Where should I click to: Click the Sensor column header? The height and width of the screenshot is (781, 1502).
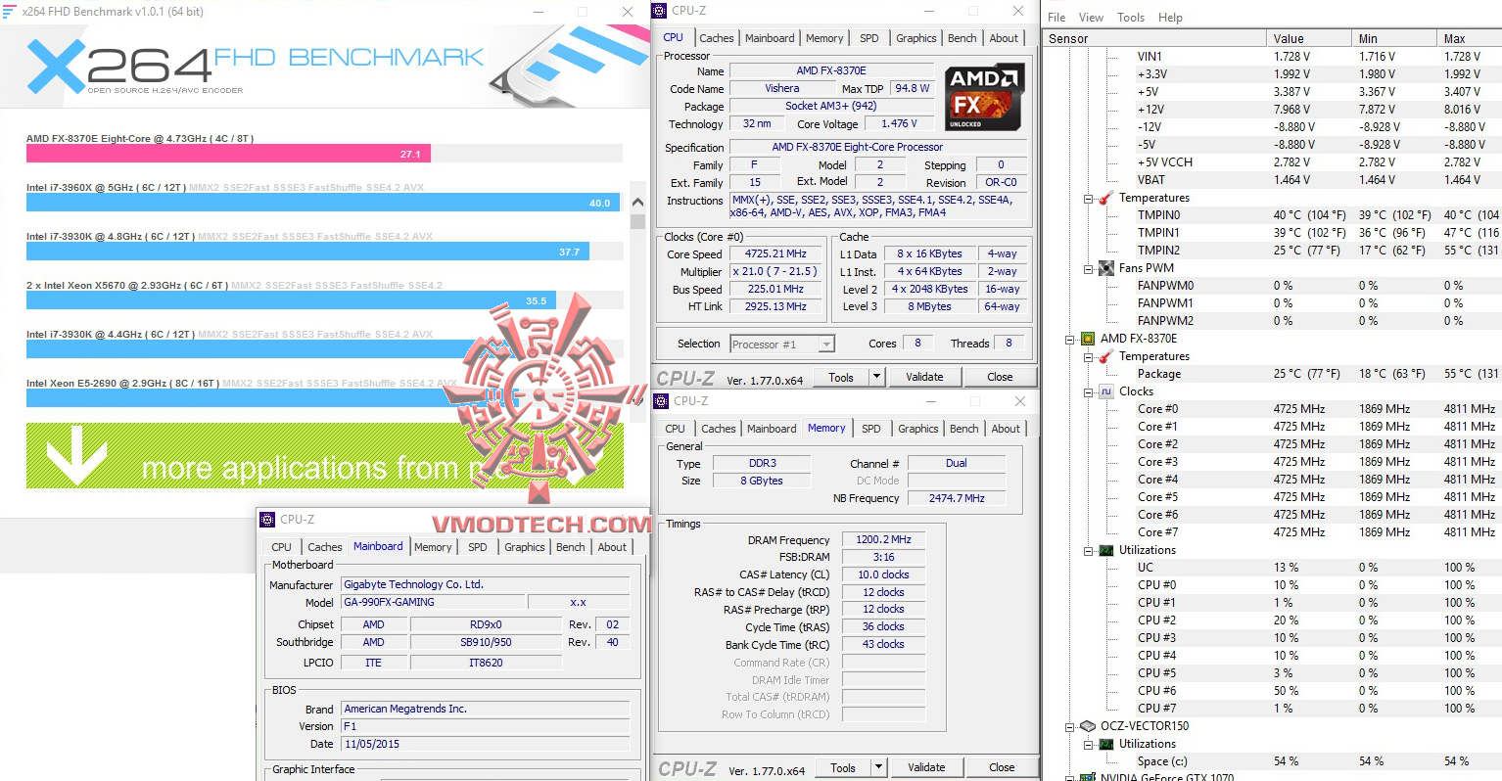1153,38
